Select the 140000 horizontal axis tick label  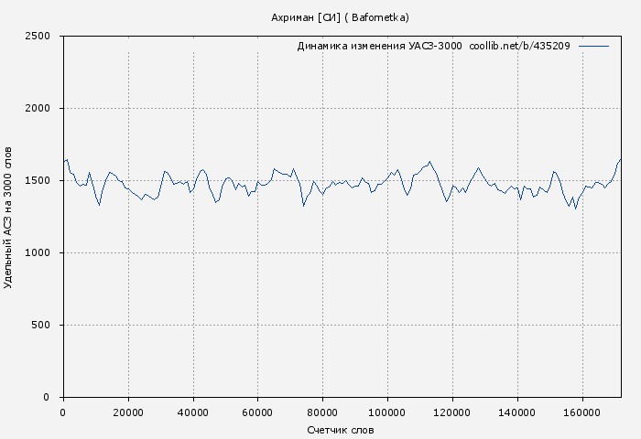tap(517, 412)
